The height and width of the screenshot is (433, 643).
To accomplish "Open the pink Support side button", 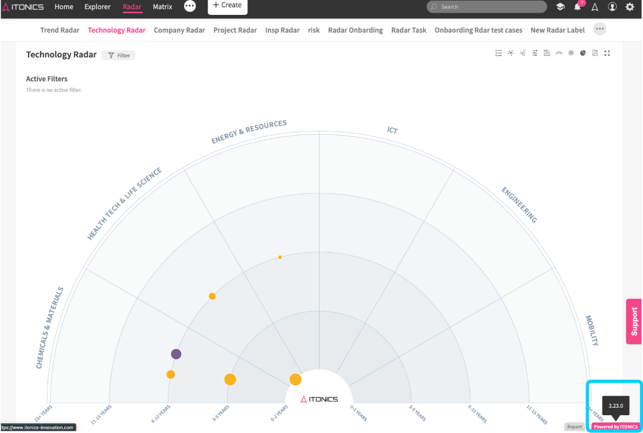I will tap(634, 321).
